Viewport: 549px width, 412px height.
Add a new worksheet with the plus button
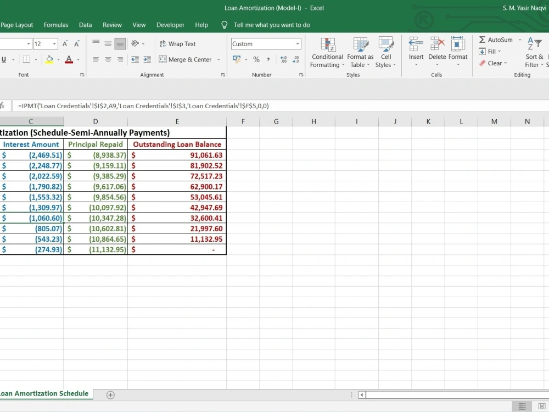point(110,394)
